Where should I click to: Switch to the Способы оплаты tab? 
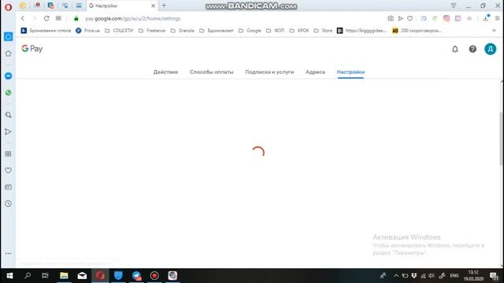point(212,72)
